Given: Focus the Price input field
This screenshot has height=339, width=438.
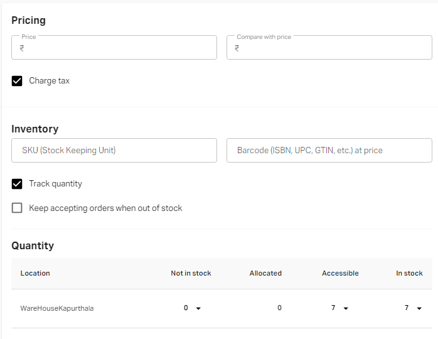Looking at the screenshot, I should point(119,48).
